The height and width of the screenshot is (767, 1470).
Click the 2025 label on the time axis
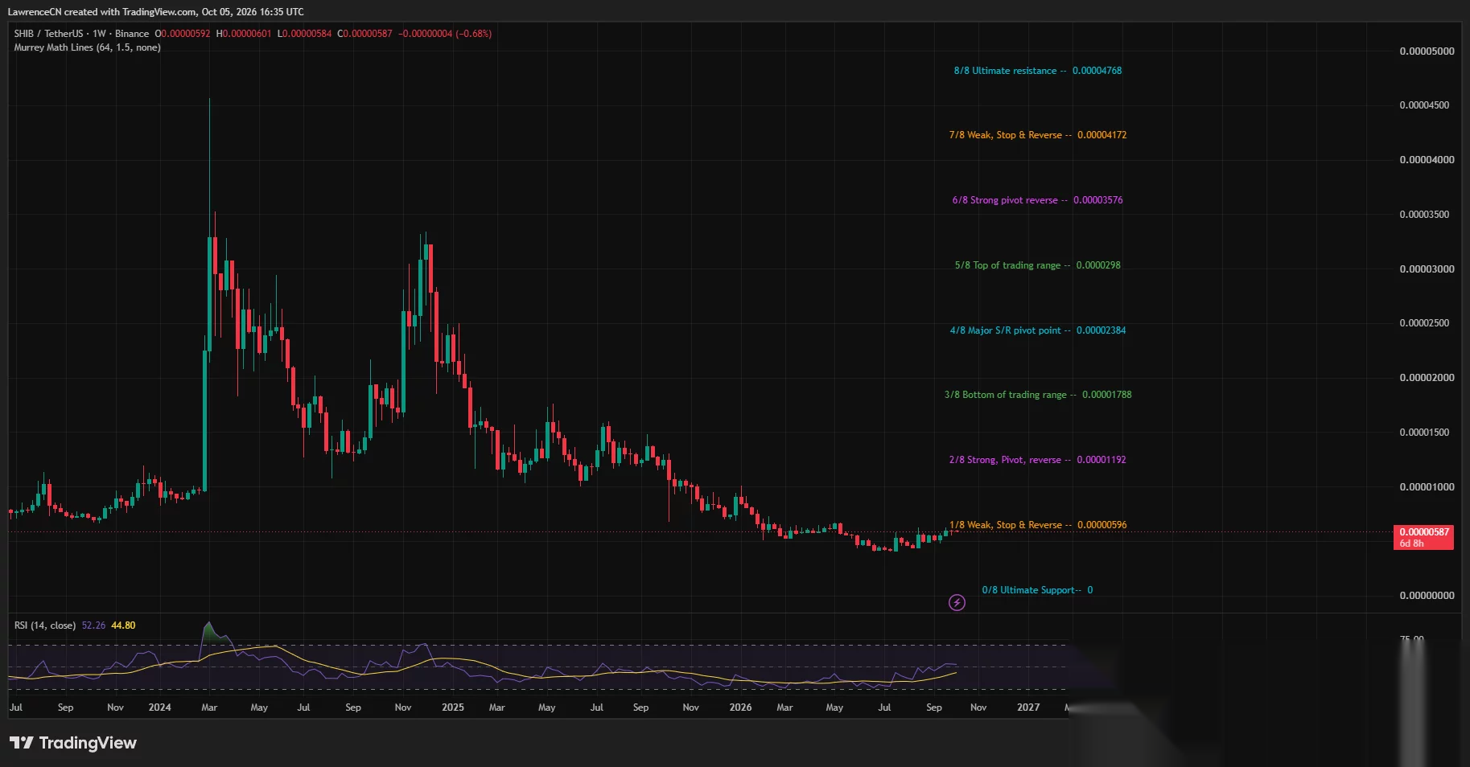tap(453, 708)
